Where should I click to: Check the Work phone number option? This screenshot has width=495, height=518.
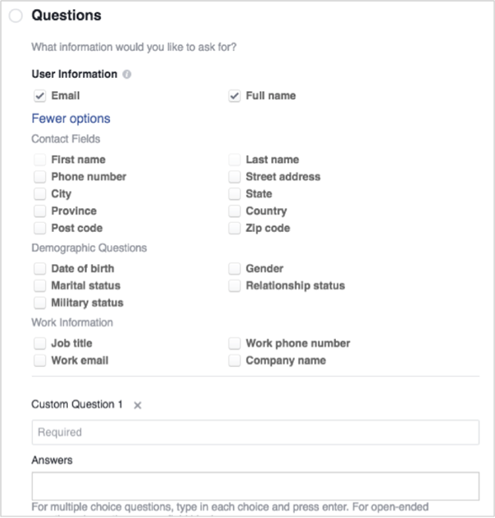click(234, 343)
